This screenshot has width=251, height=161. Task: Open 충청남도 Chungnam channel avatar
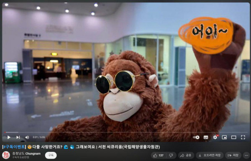click(x=6, y=155)
